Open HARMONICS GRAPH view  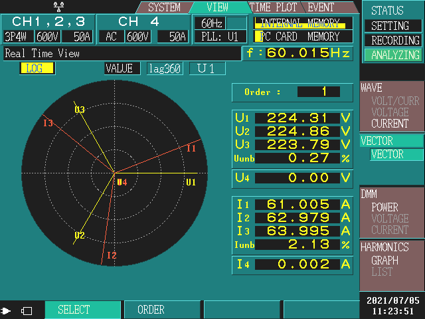[x=384, y=261]
